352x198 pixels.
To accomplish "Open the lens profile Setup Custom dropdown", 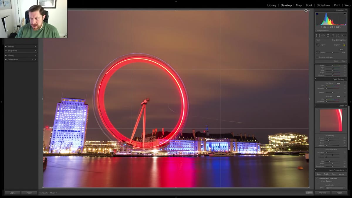I will click(x=329, y=181).
